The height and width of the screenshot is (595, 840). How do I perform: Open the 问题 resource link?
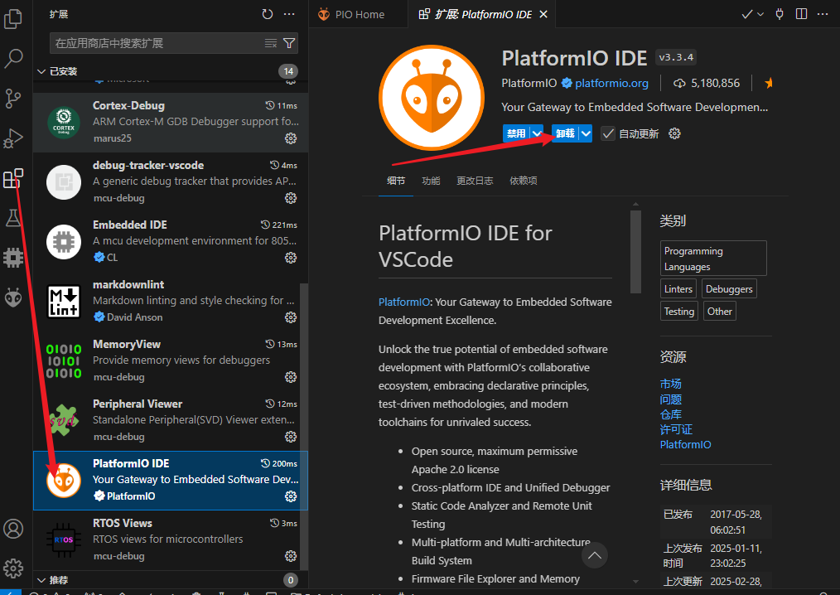click(x=671, y=399)
